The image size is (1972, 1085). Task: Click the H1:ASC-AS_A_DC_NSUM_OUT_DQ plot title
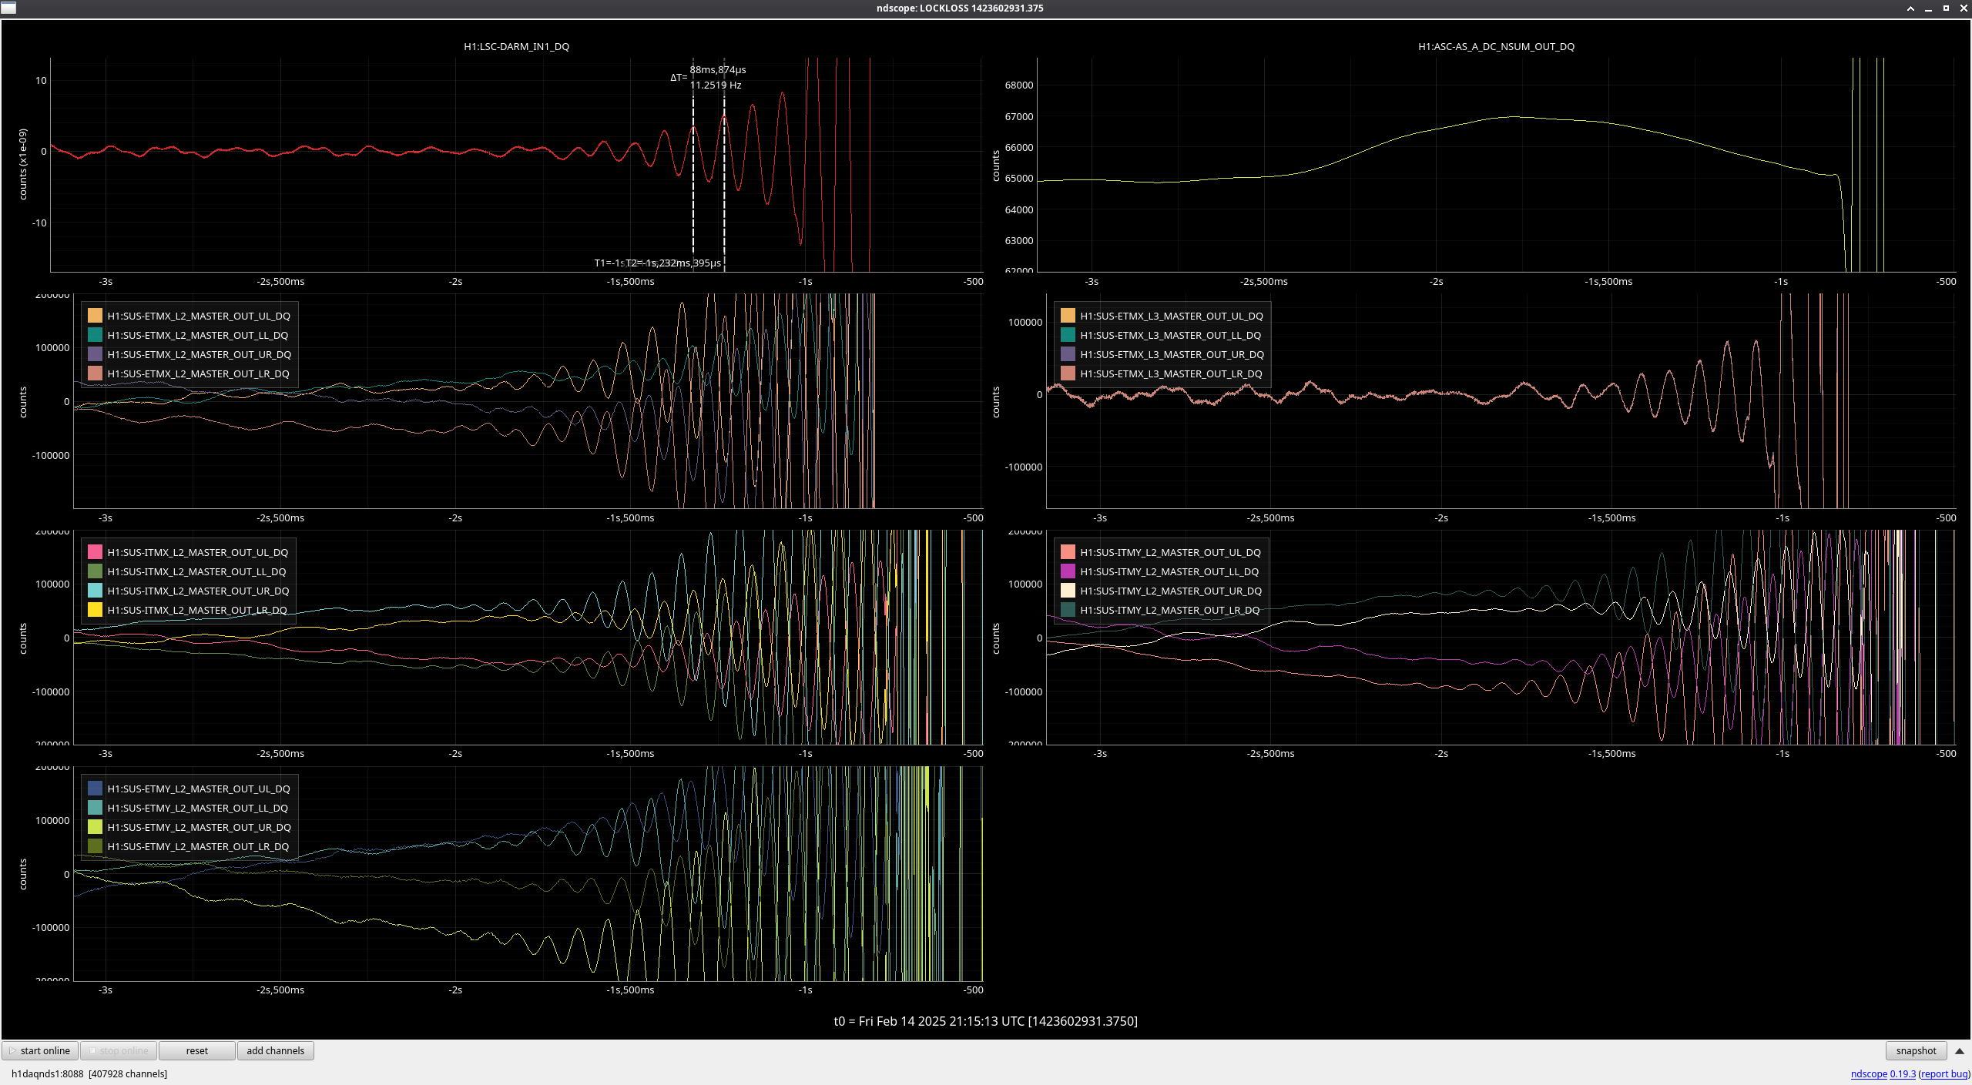pyautogui.click(x=1496, y=46)
